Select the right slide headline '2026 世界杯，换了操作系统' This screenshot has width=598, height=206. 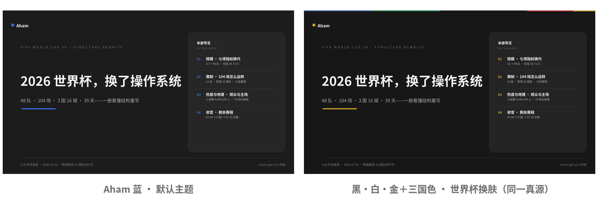point(403,81)
